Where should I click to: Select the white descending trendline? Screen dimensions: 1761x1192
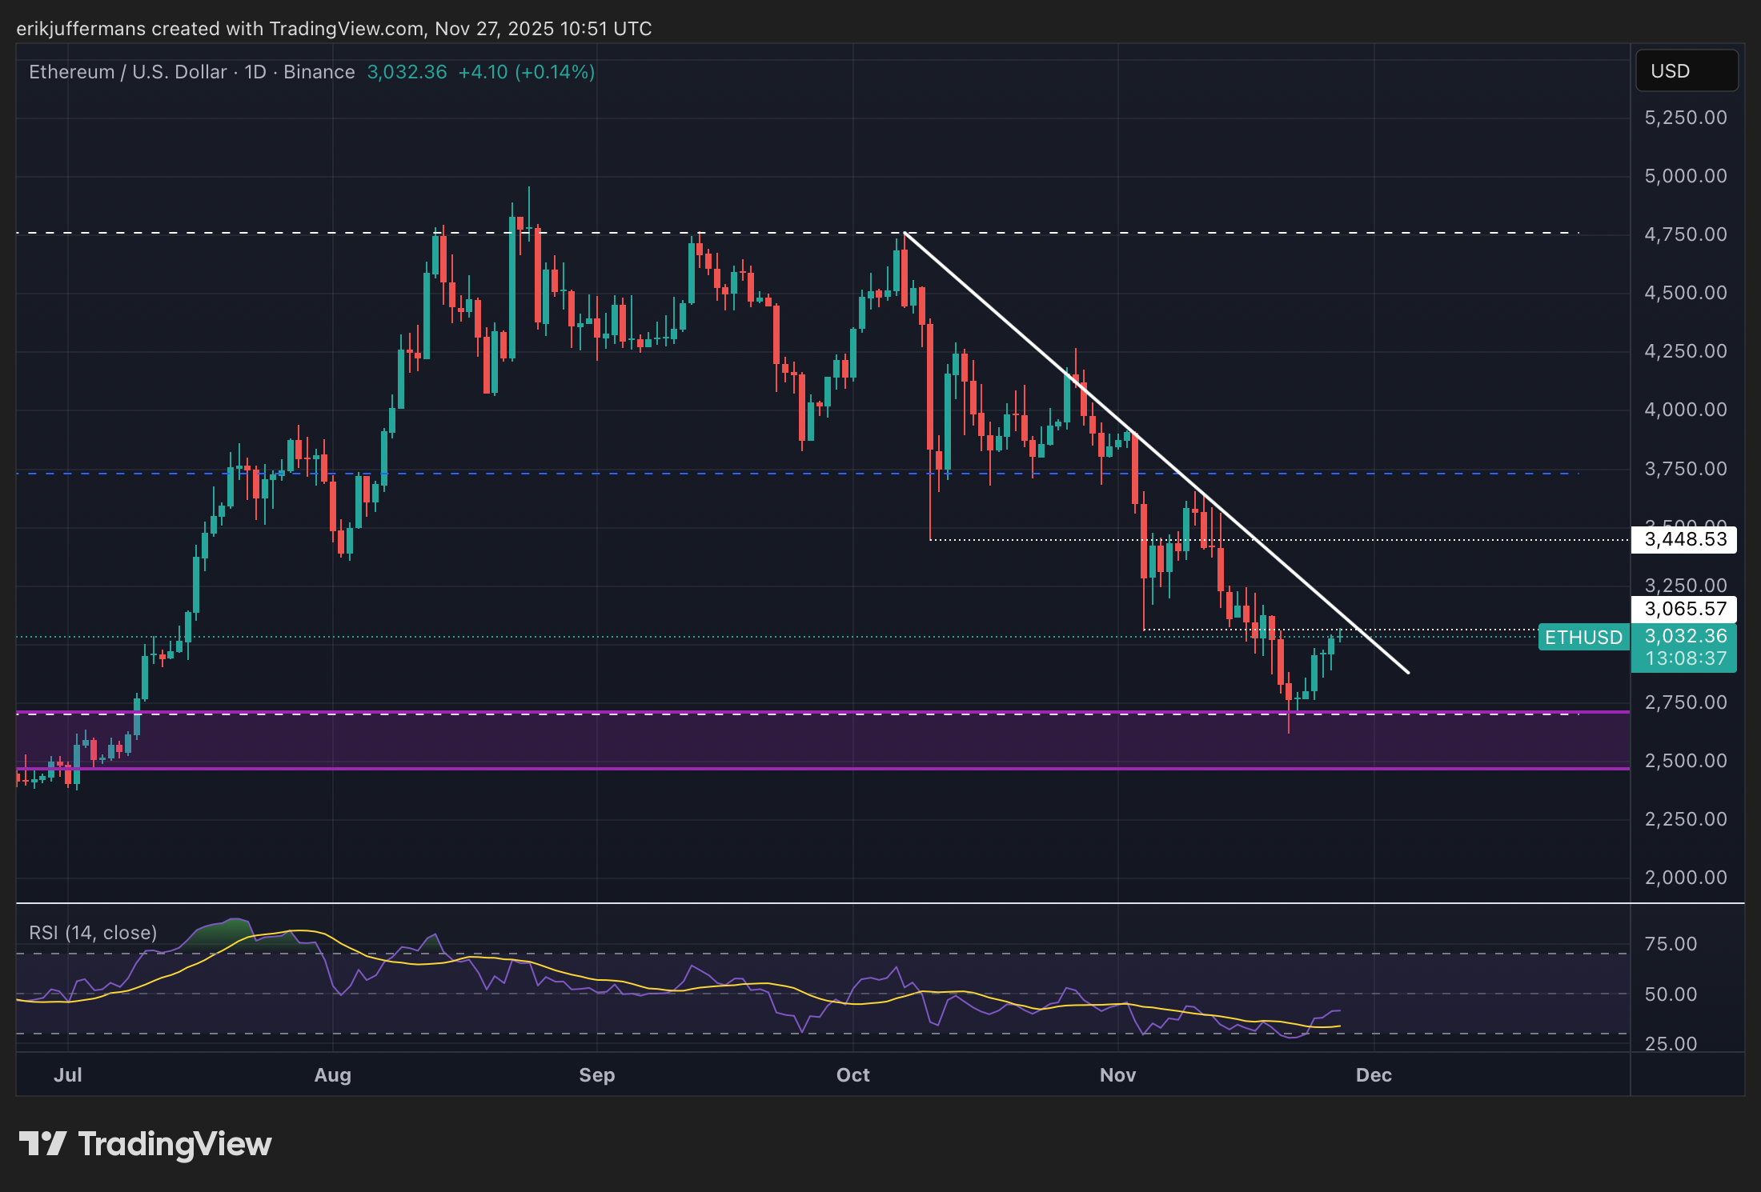click(1001, 318)
